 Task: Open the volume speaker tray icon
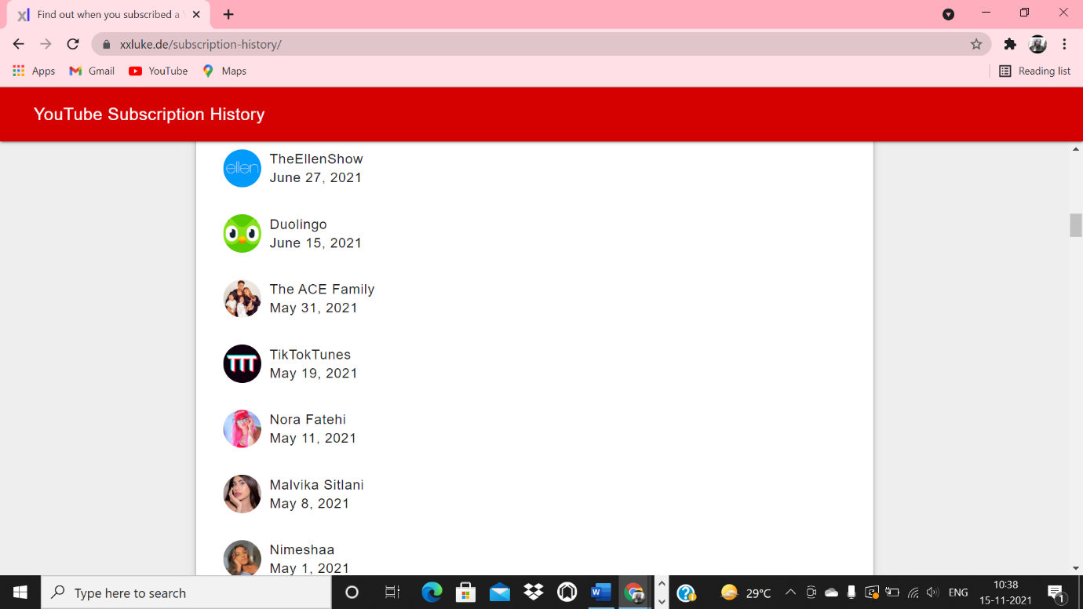(x=932, y=593)
